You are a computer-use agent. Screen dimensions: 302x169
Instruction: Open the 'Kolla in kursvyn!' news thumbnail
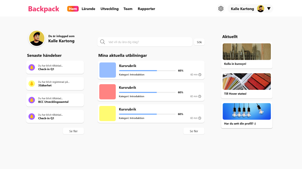(247, 52)
